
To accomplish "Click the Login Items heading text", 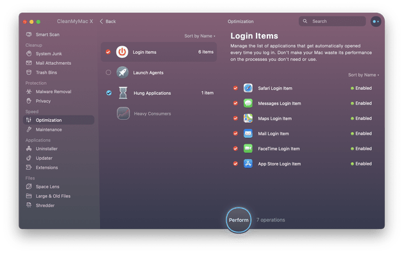I will coord(254,36).
